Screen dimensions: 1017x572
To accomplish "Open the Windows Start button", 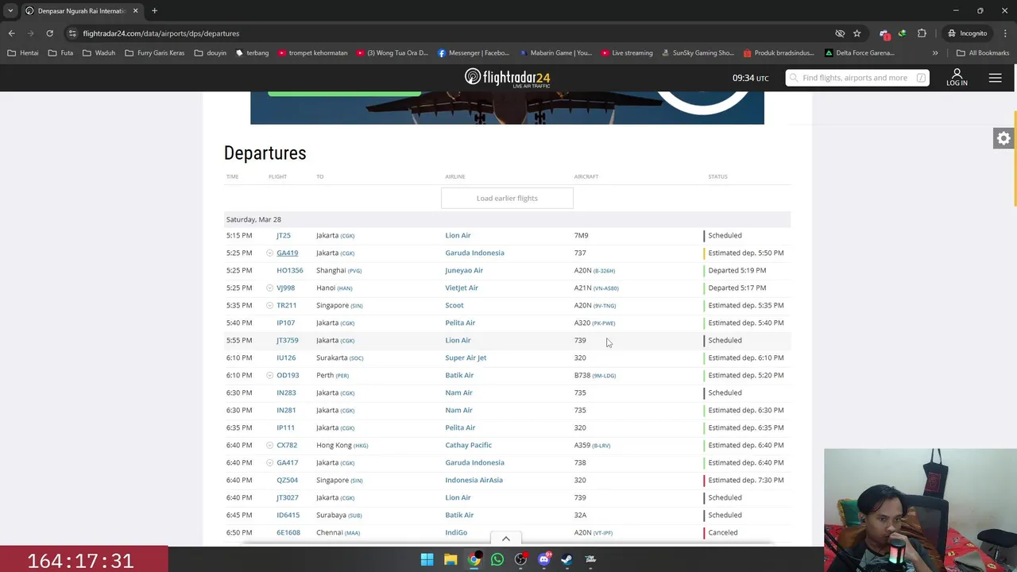I will point(427,559).
